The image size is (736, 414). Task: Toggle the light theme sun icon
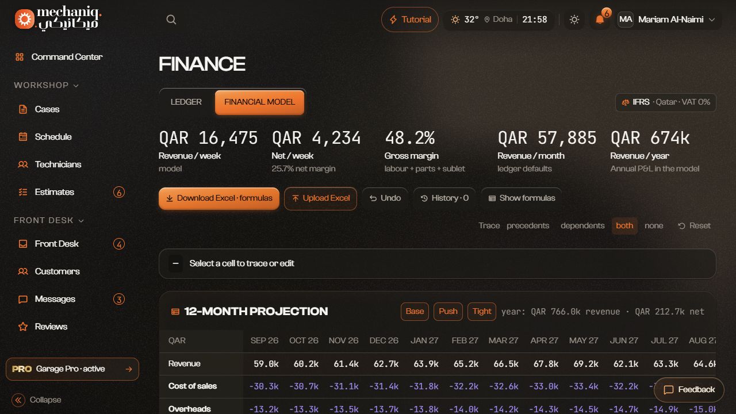tap(574, 20)
